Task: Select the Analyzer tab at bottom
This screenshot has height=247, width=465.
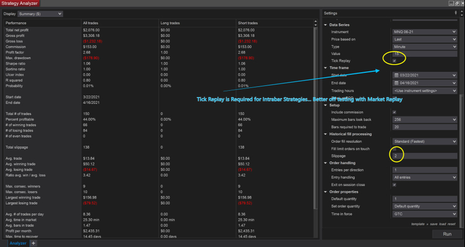Action: [x=17, y=243]
